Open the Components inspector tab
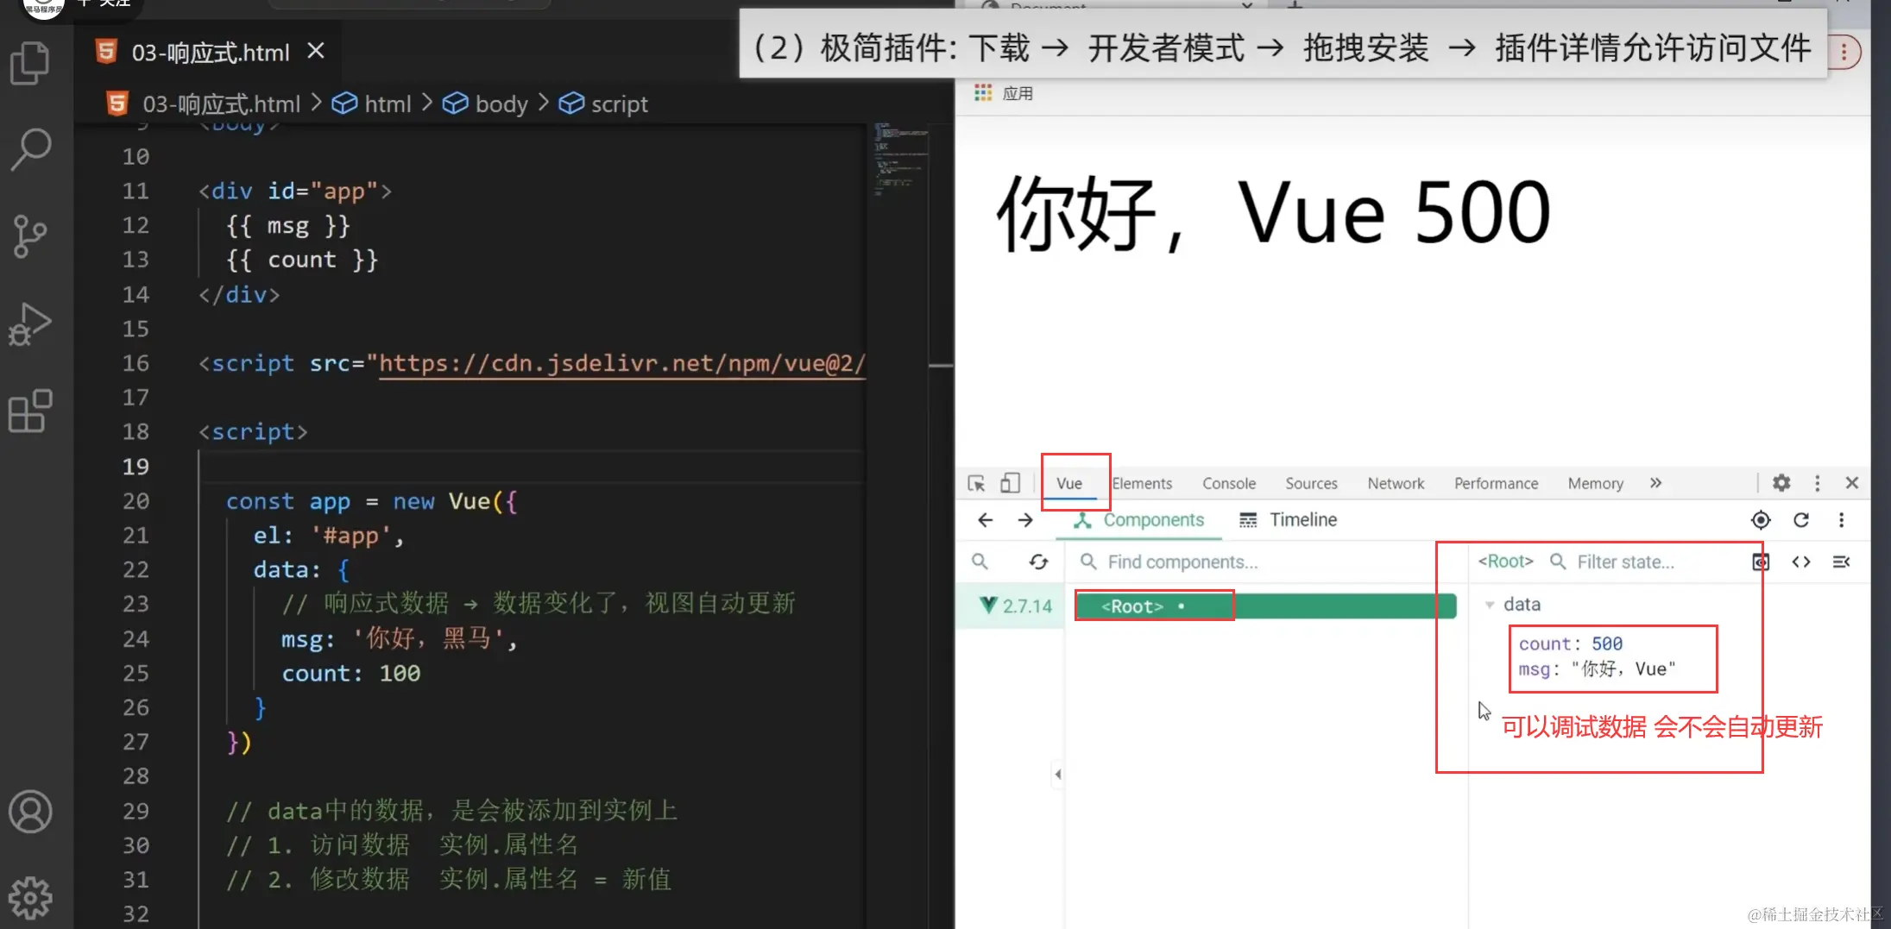This screenshot has height=929, width=1891. point(1138,519)
